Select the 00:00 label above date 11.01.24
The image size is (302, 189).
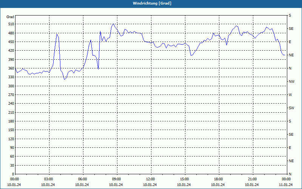pyautogui.click(x=286, y=179)
